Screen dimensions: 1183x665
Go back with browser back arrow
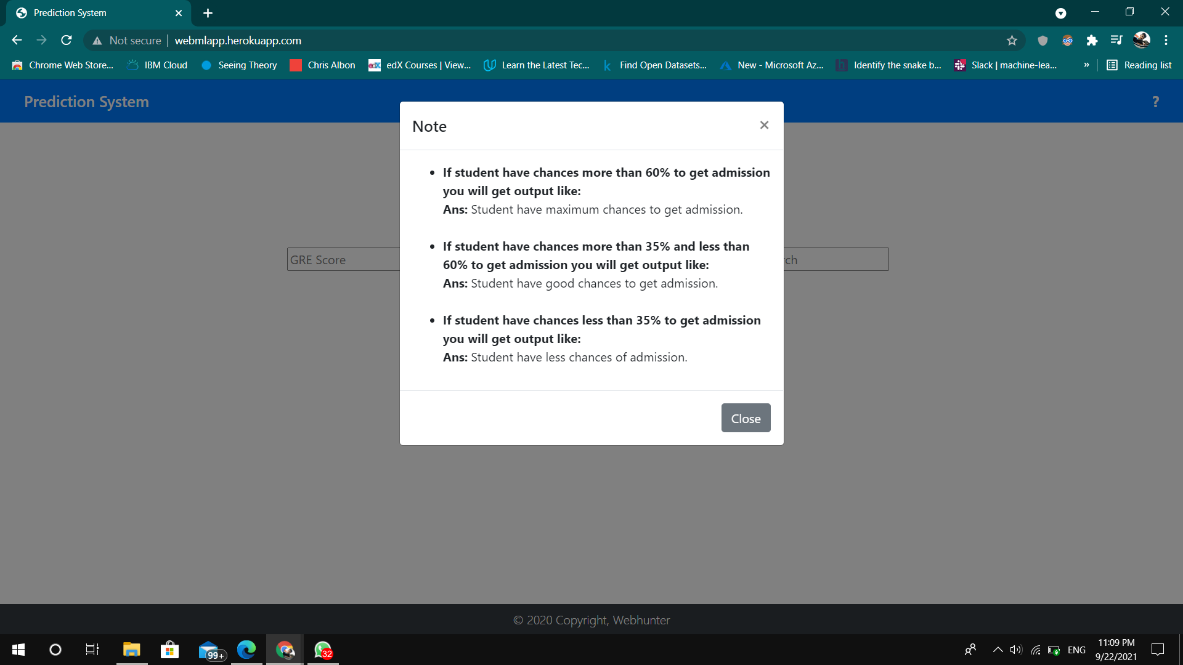click(17, 40)
